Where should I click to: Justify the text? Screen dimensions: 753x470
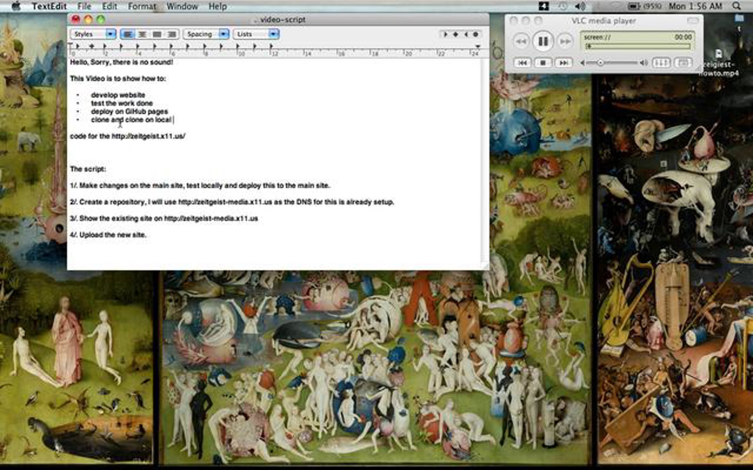pyautogui.click(x=157, y=34)
